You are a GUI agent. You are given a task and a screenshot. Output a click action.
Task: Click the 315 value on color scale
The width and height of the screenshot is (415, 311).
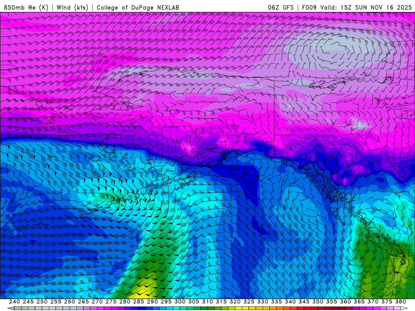222,302
